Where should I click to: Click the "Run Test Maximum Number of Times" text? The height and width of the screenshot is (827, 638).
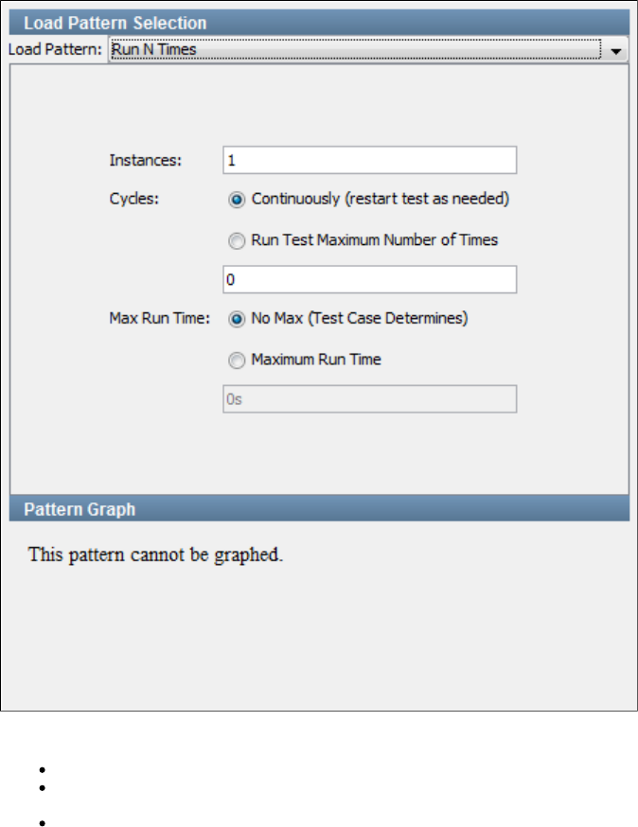pyautogui.click(x=375, y=240)
